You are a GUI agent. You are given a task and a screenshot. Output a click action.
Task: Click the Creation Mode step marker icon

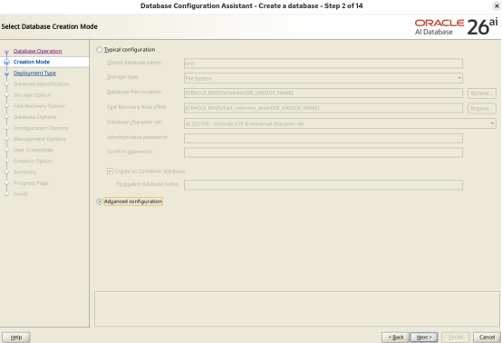coord(6,63)
